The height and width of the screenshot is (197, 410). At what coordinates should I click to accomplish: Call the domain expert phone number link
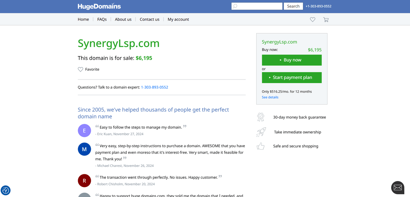point(155,87)
